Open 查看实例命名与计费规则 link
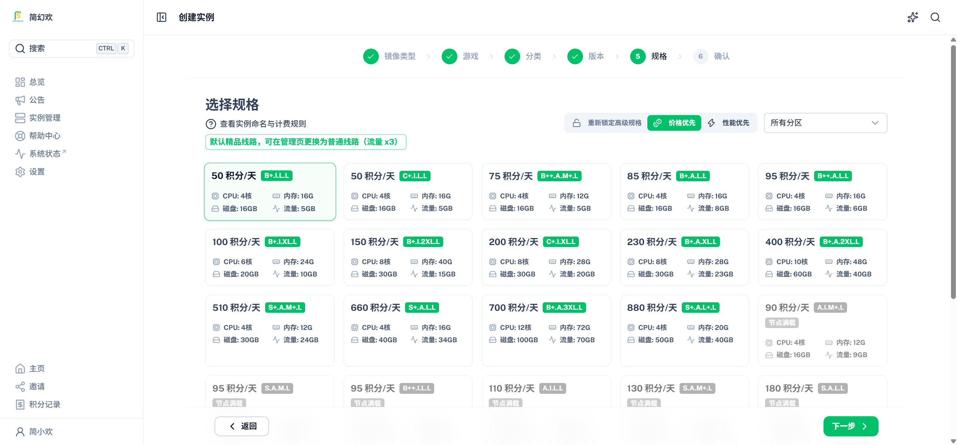The image size is (957, 445). pos(263,124)
